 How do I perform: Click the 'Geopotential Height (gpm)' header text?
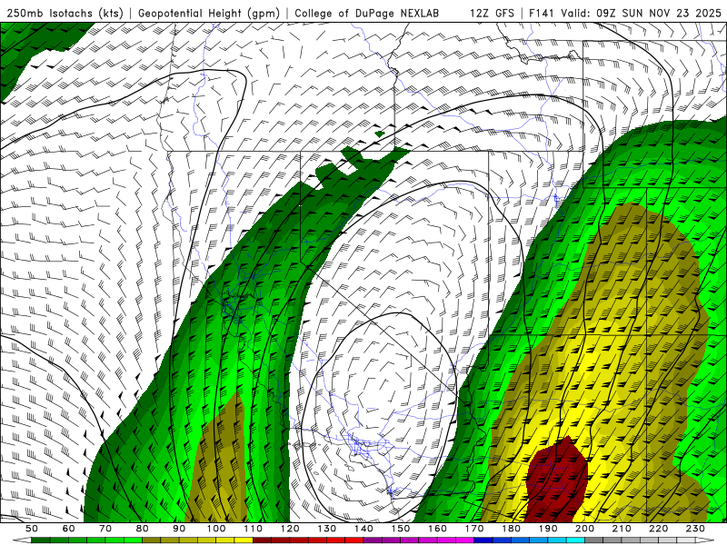coord(209,14)
